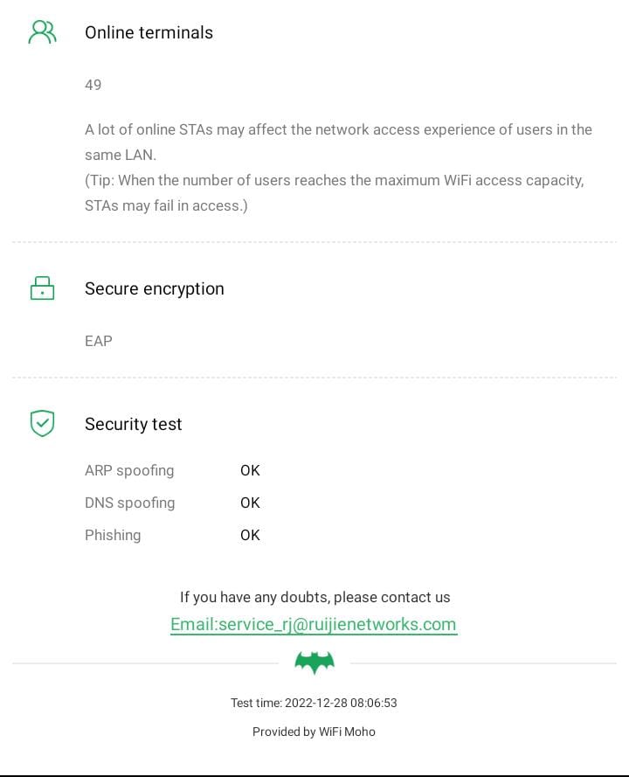Click the Phishing label
Screen dimensions: 629x777
tap(113, 535)
